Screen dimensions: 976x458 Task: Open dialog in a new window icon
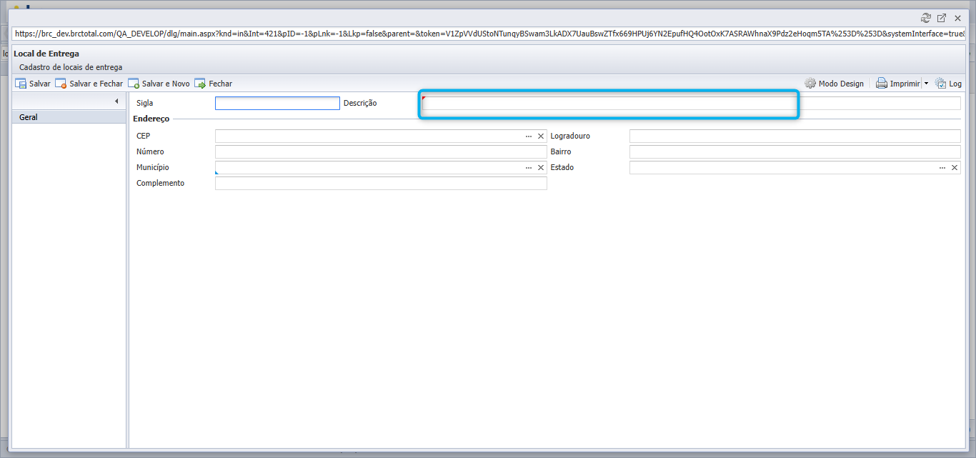click(x=942, y=18)
